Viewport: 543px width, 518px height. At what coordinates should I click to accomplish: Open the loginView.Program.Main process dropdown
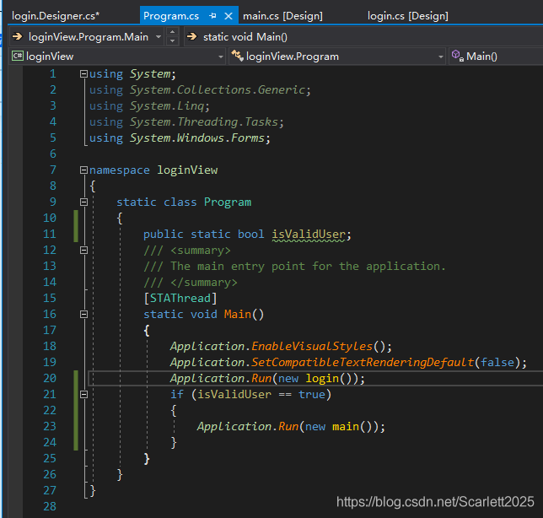(157, 36)
